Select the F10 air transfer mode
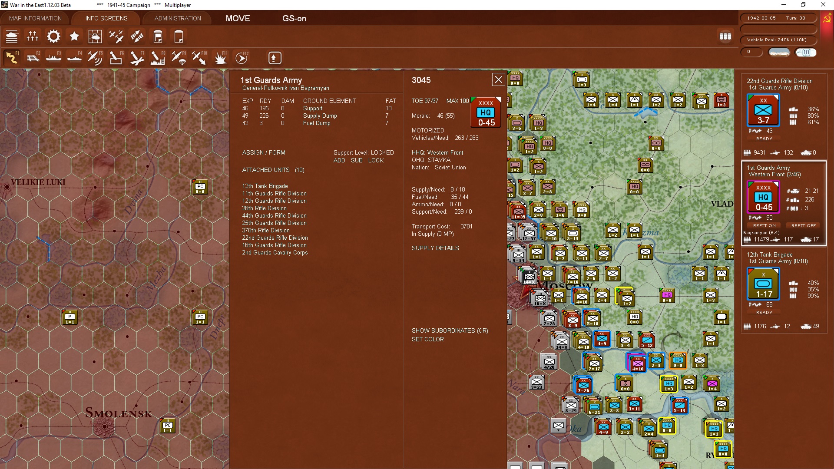The width and height of the screenshot is (834, 469). [199, 58]
